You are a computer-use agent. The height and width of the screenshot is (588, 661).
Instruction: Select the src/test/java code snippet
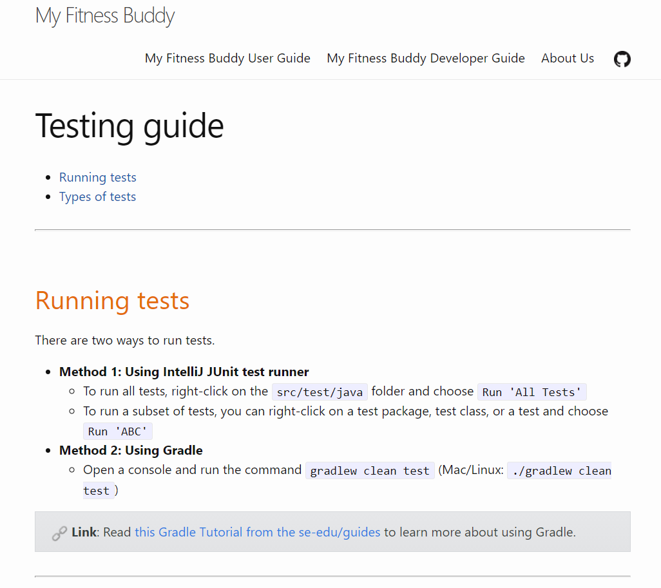[x=320, y=392]
